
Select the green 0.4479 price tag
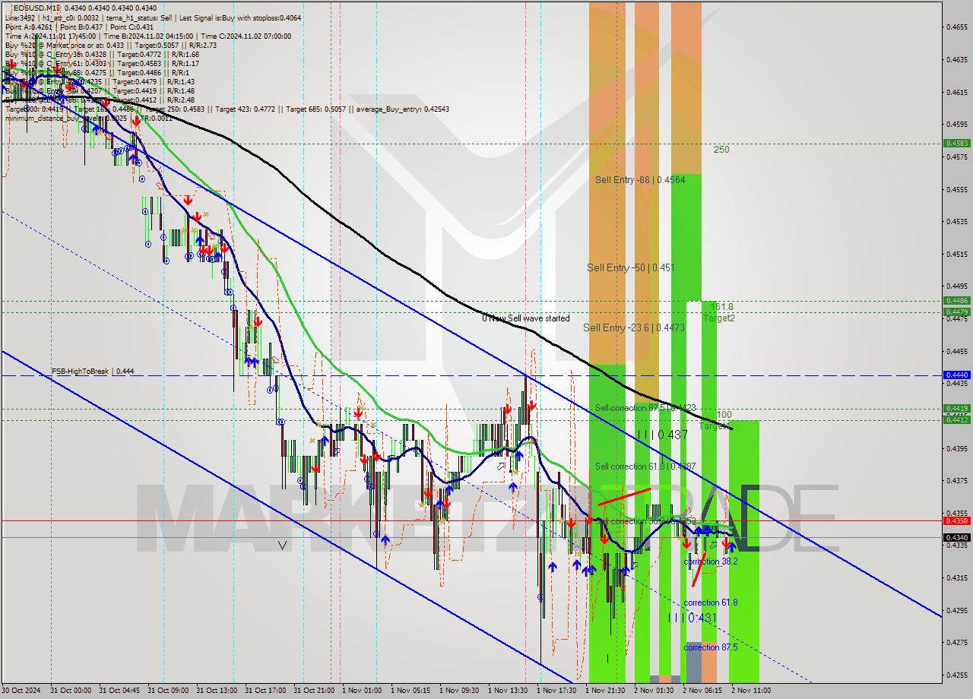[x=956, y=312]
